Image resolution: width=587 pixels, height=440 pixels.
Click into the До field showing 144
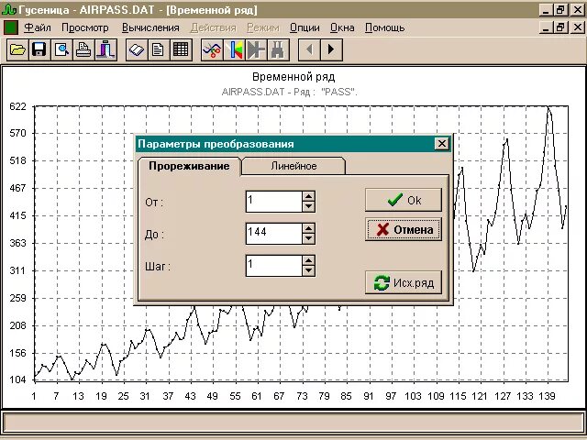pos(274,234)
